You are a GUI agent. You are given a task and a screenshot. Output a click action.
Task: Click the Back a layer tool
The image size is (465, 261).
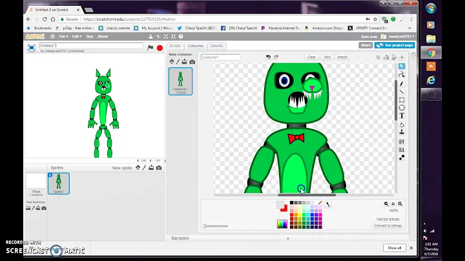click(402, 149)
